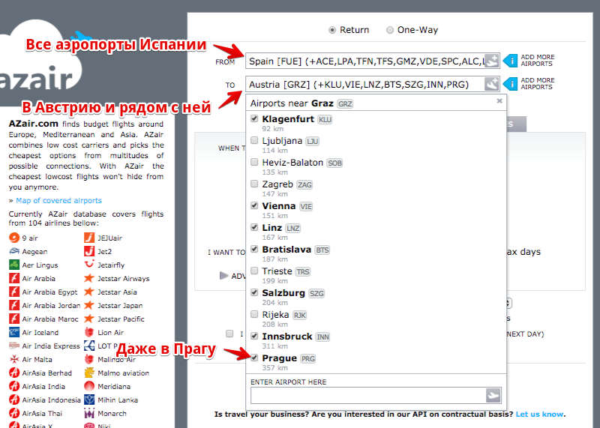Click ADD MORE AIRPORTS beside FROM
600x428 pixels.
pyautogui.click(x=537, y=61)
